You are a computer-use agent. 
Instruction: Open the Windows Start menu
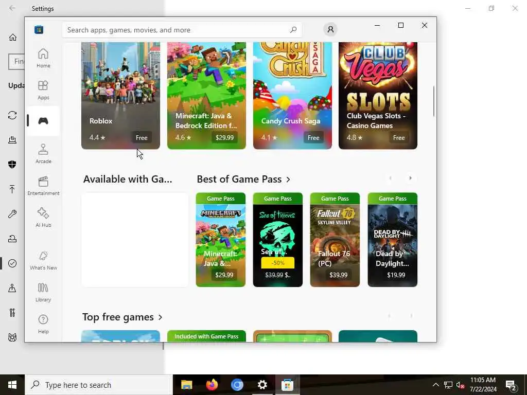tap(12, 385)
